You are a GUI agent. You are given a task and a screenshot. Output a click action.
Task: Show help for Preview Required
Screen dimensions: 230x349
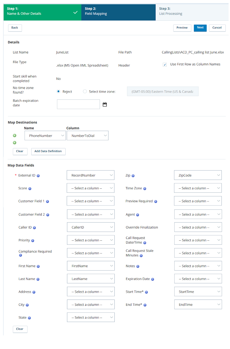pyautogui.click(x=156, y=201)
